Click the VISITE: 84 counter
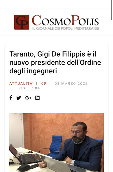Screen dimensions: 113x172 29,88
